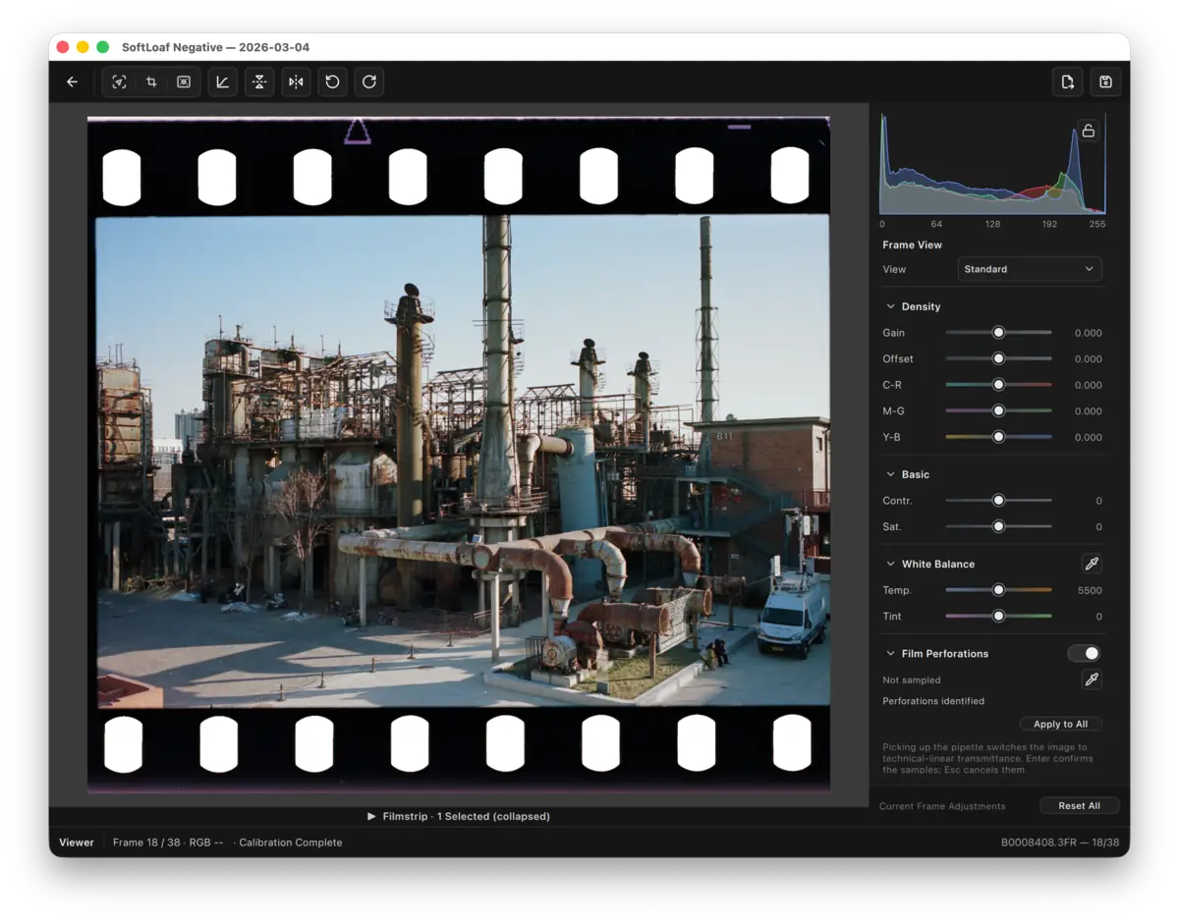
Task: Toggle the Film Perforations switch
Action: (1084, 653)
